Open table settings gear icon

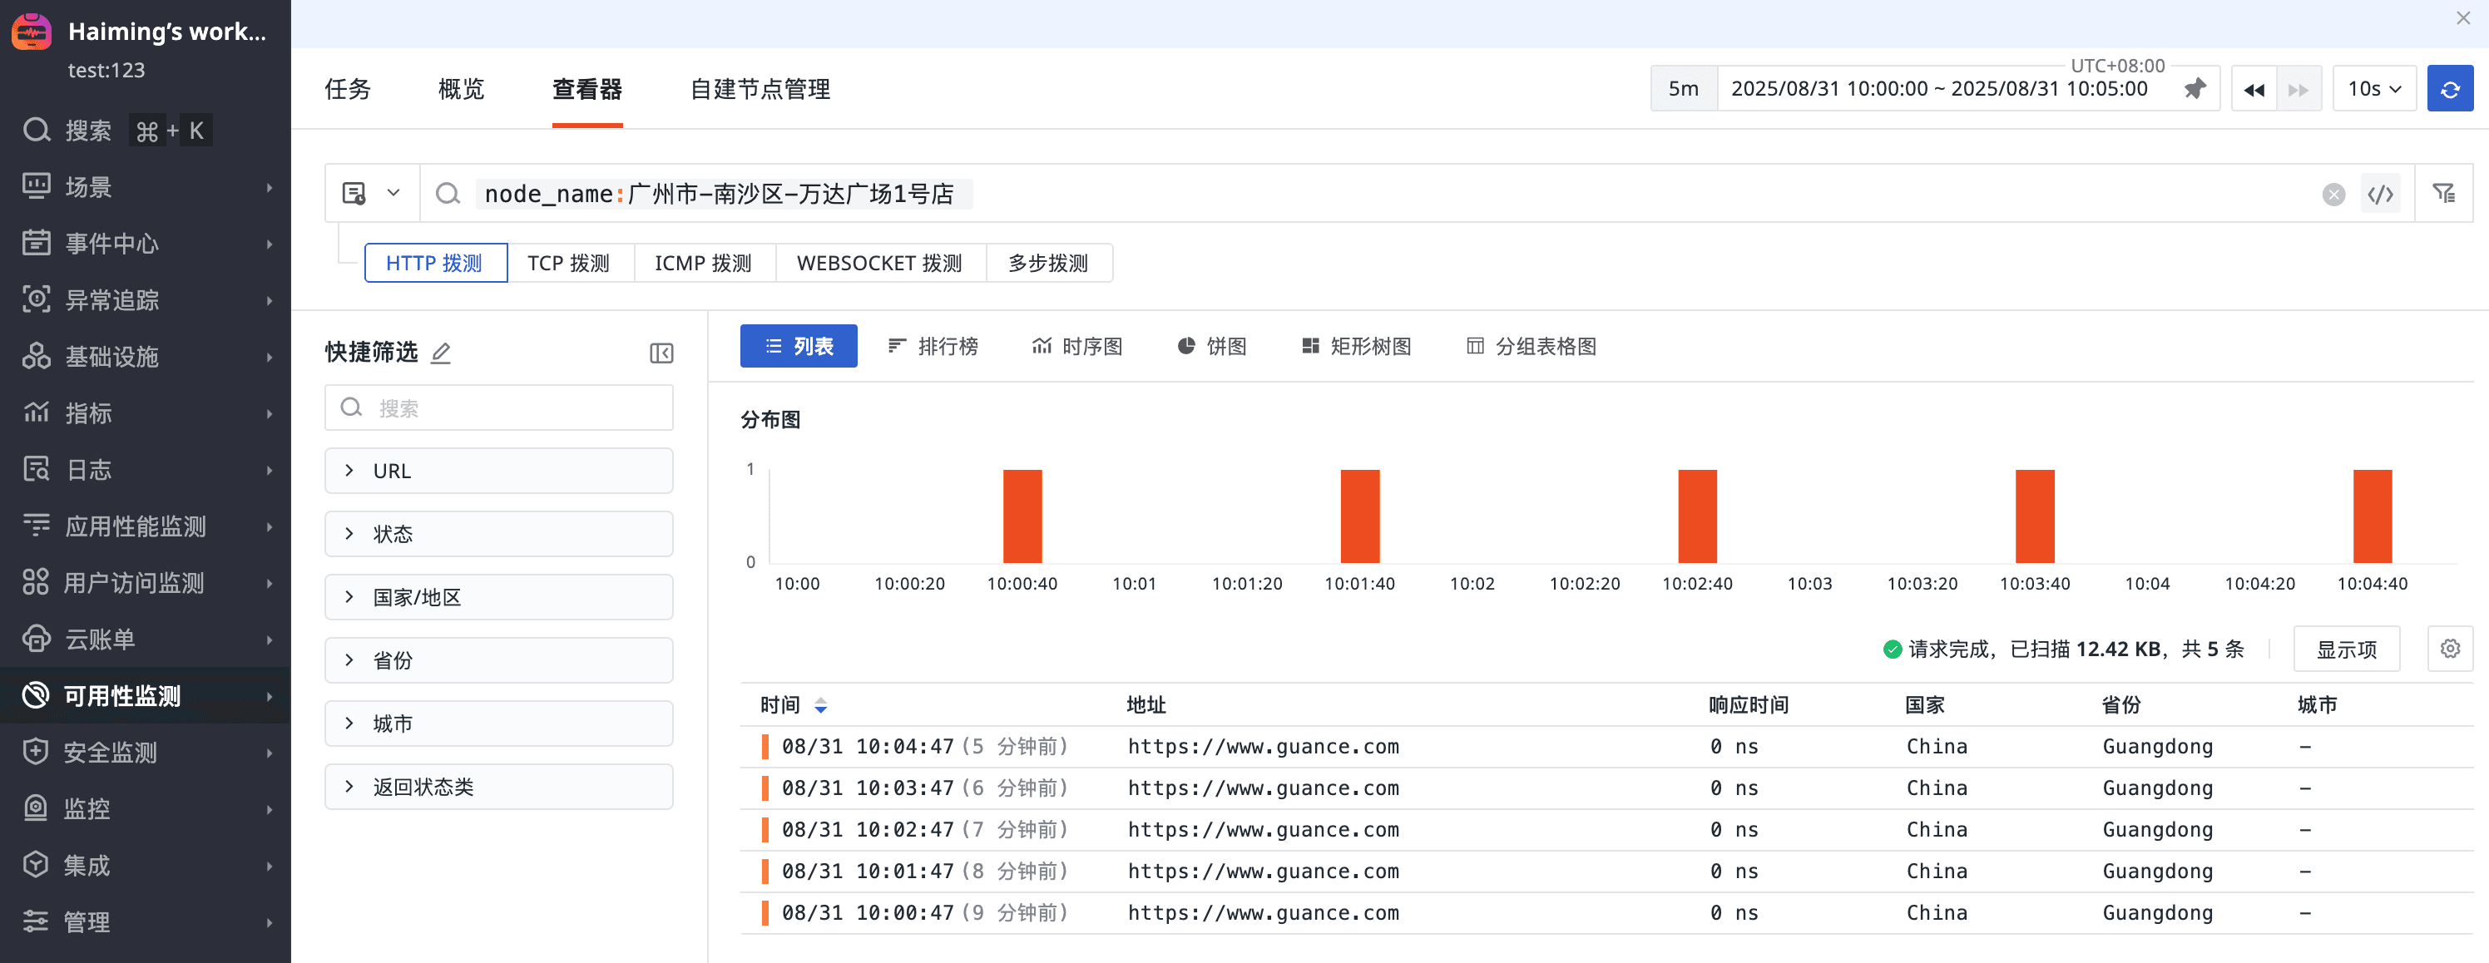pos(2449,648)
